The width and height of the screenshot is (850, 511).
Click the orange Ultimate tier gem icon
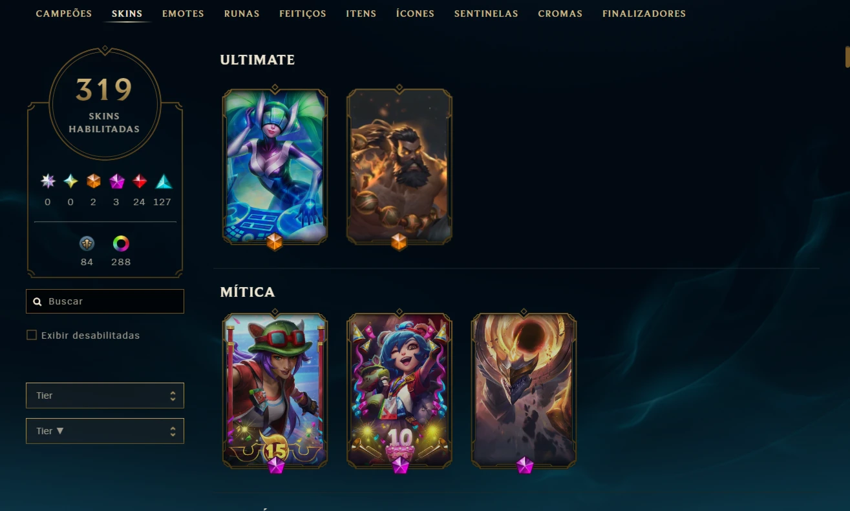[94, 181]
